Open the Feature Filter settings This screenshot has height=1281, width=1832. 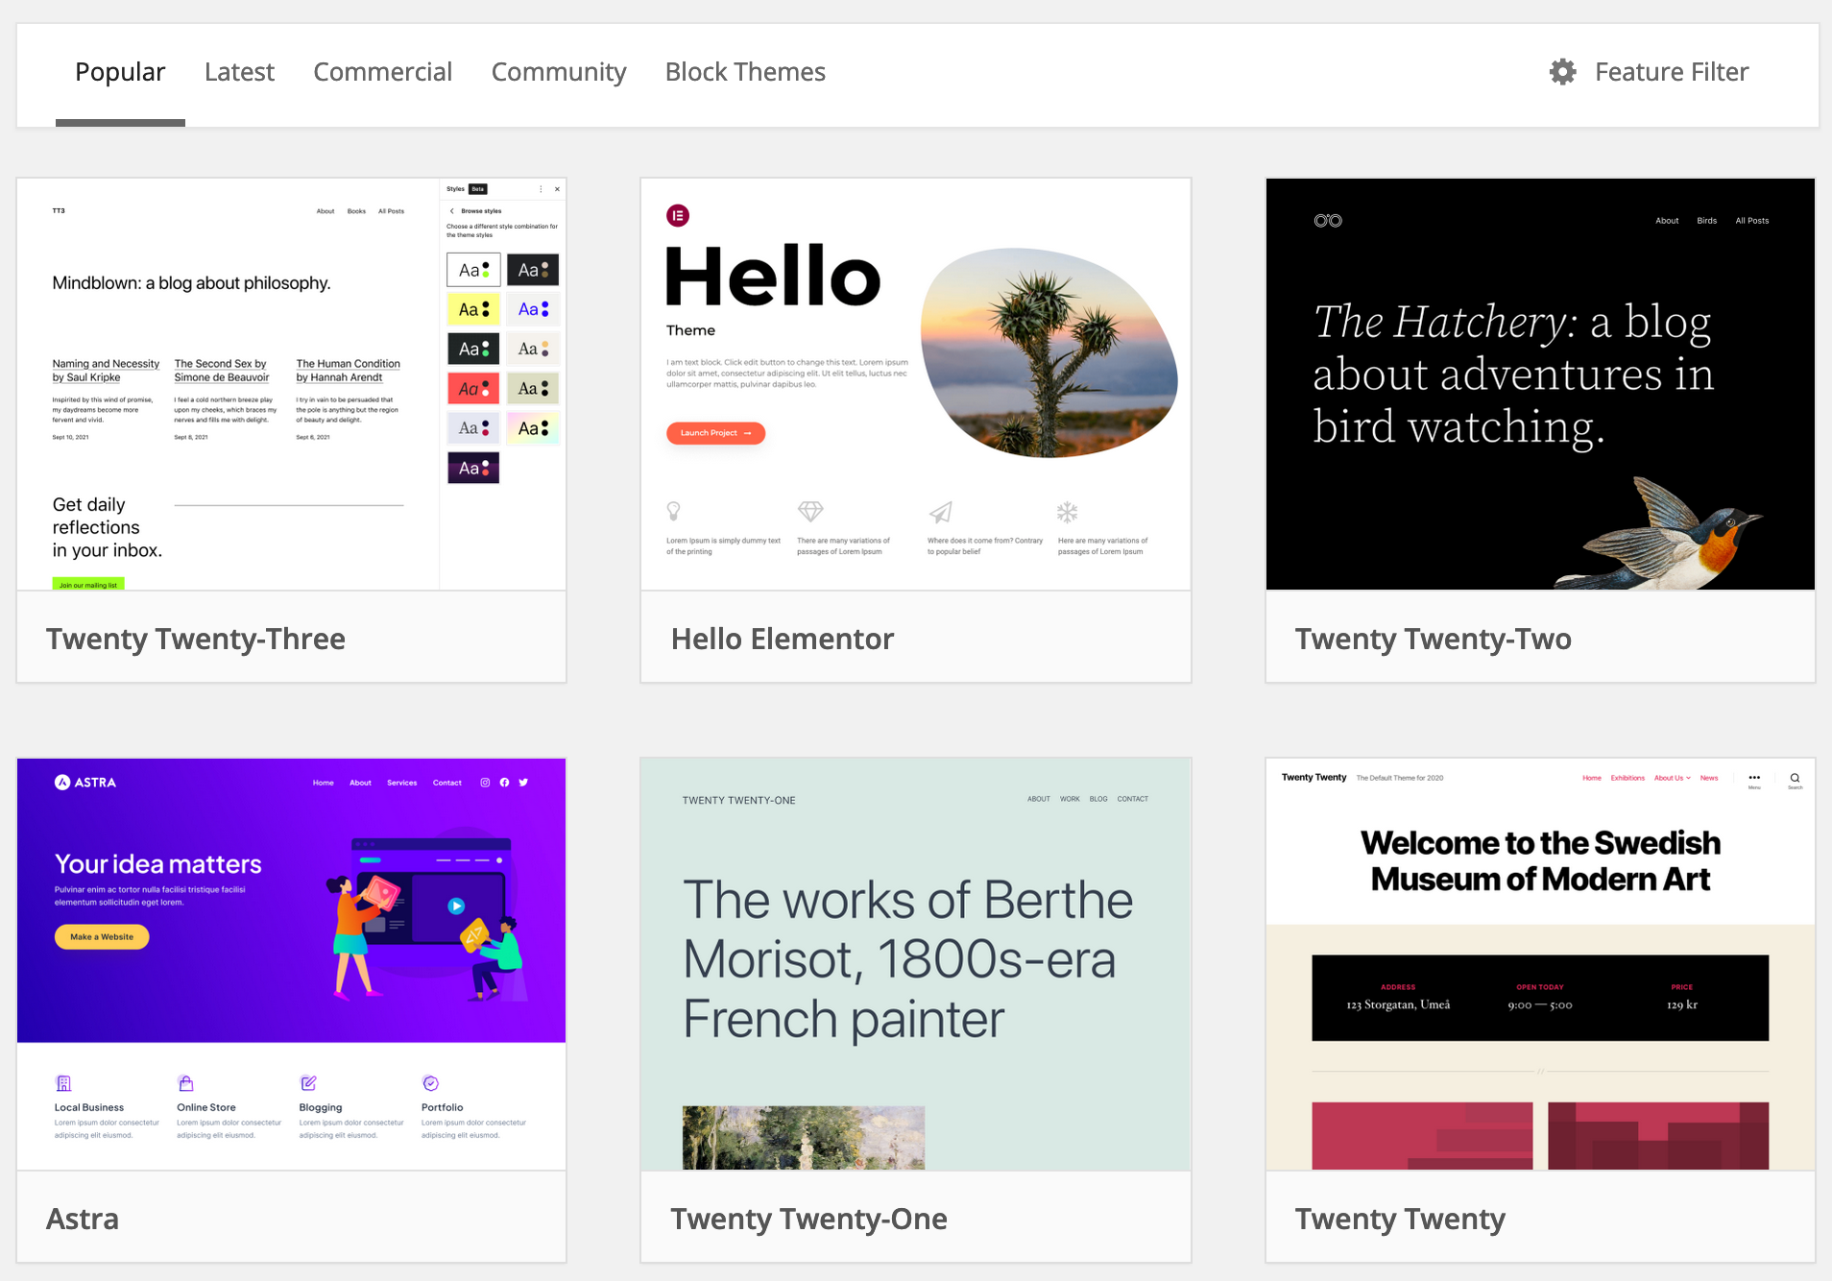coord(1671,71)
